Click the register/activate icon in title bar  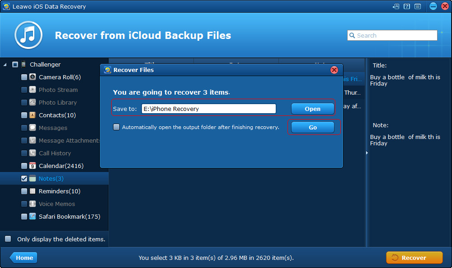pos(396,6)
